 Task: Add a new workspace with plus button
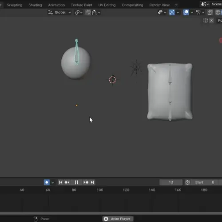click(176, 5)
